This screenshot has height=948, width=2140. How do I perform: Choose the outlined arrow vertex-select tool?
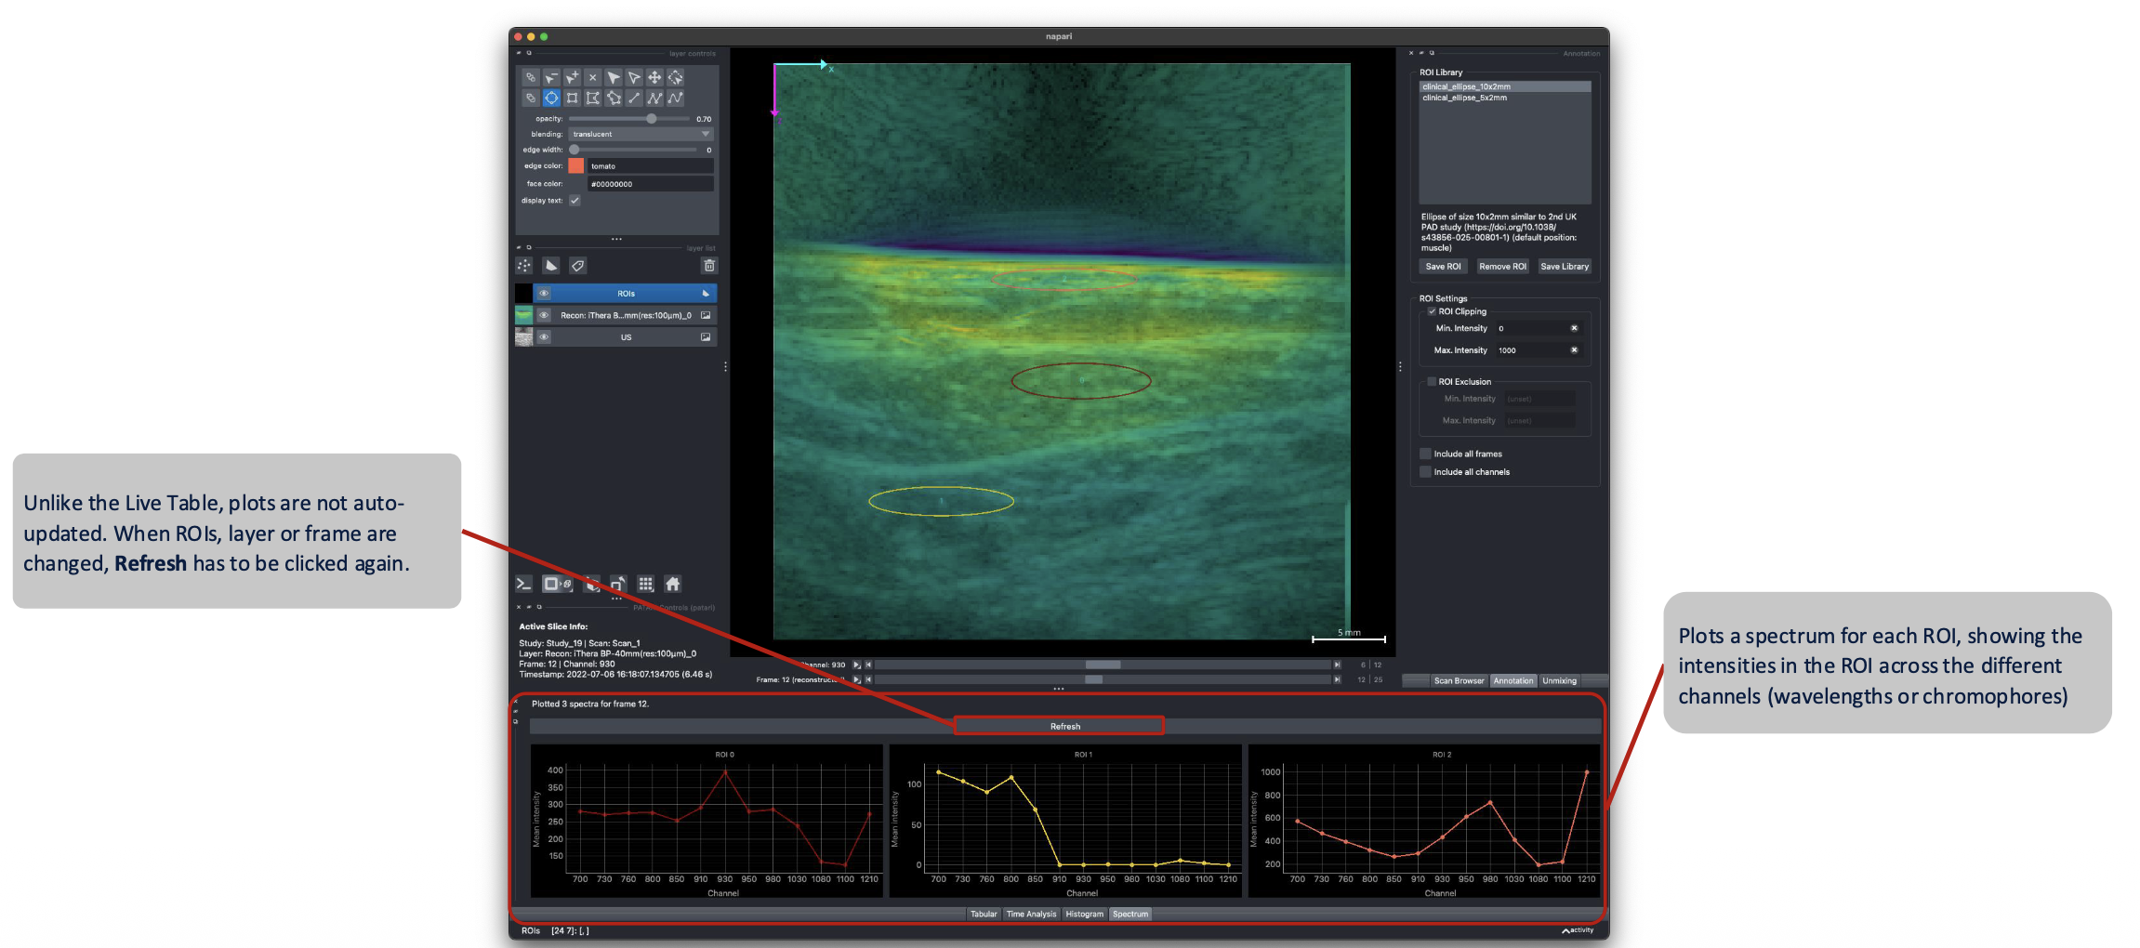coord(634,77)
